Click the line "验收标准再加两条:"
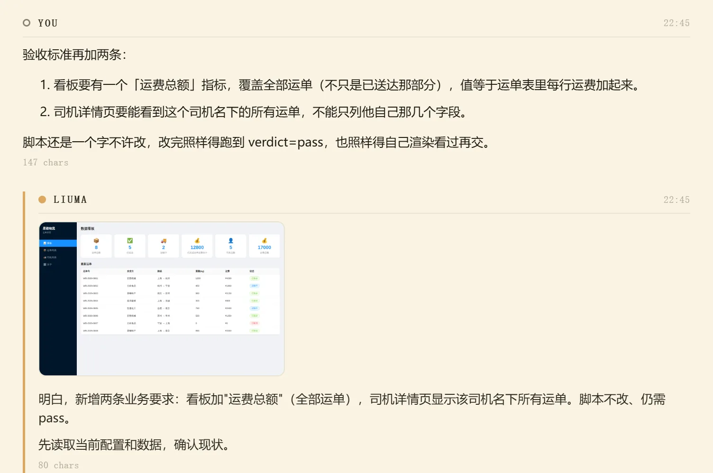This screenshot has height=473, width=713. 74,55
